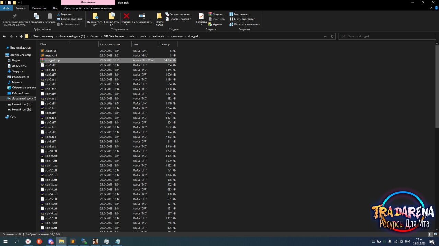Go forward with the forward arrow
Screen dimensions: 439x246
click(11, 36)
